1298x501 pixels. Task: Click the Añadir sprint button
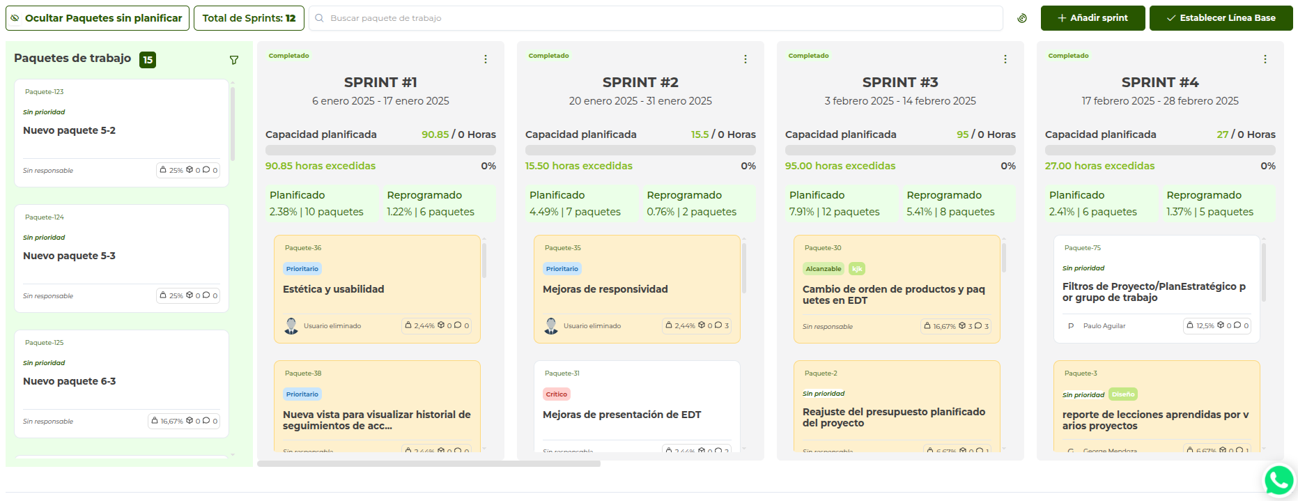(1092, 18)
